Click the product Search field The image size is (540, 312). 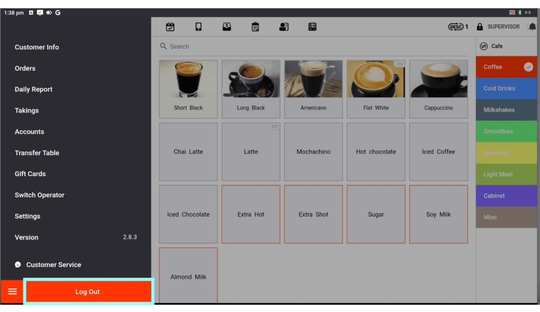(x=314, y=46)
